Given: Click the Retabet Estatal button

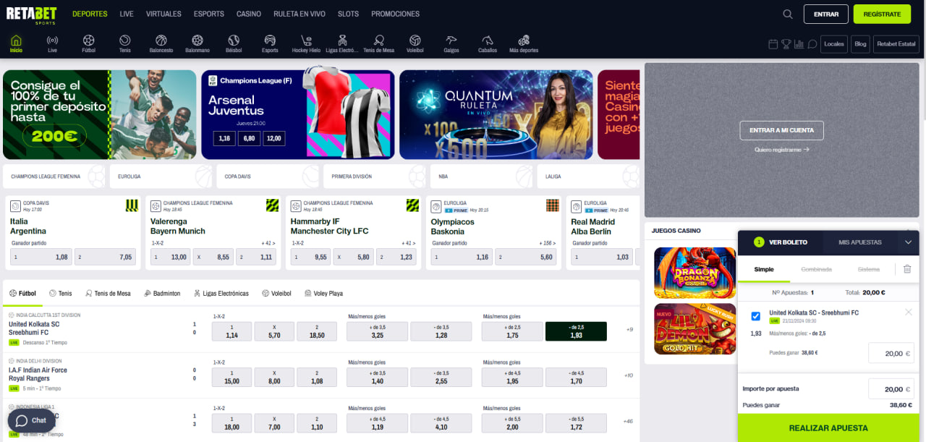Looking at the screenshot, I should coord(896,44).
